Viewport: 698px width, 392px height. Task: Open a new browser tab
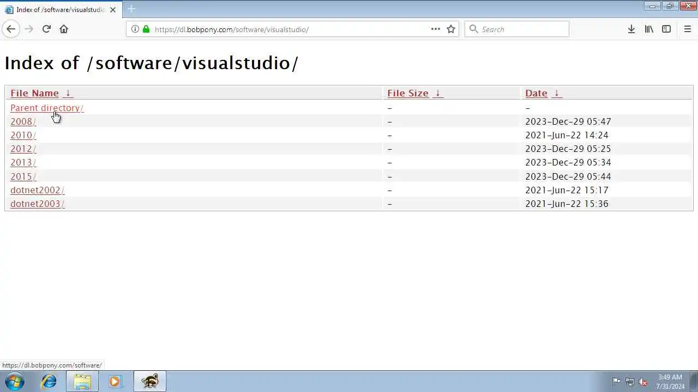click(x=131, y=9)
